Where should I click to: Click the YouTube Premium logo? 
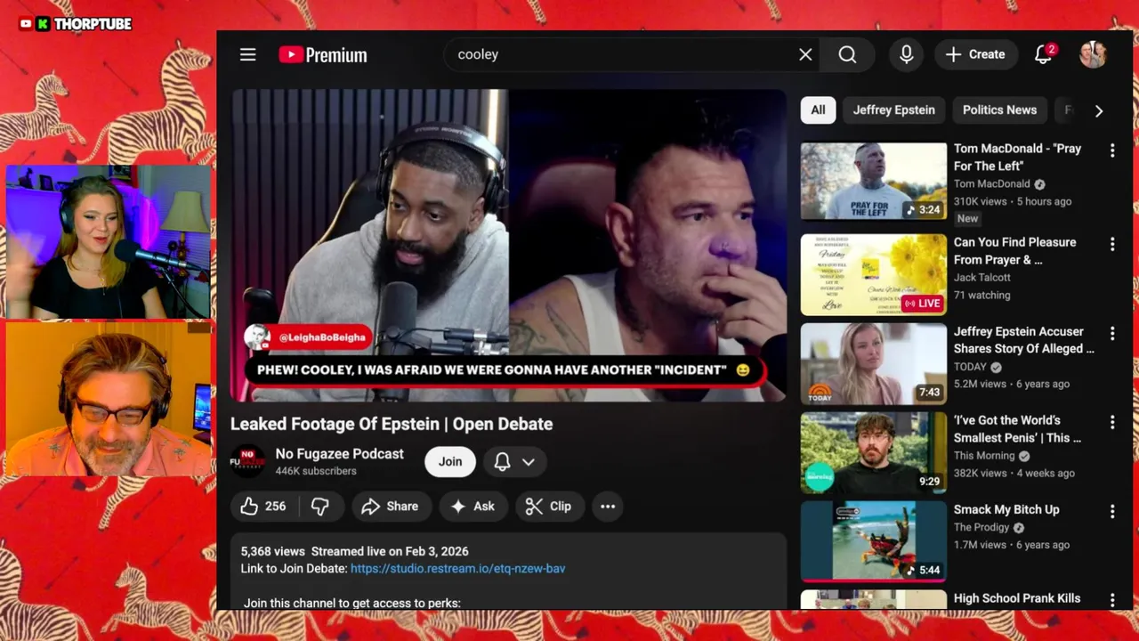pyautogui.click(x=322, y=54)
